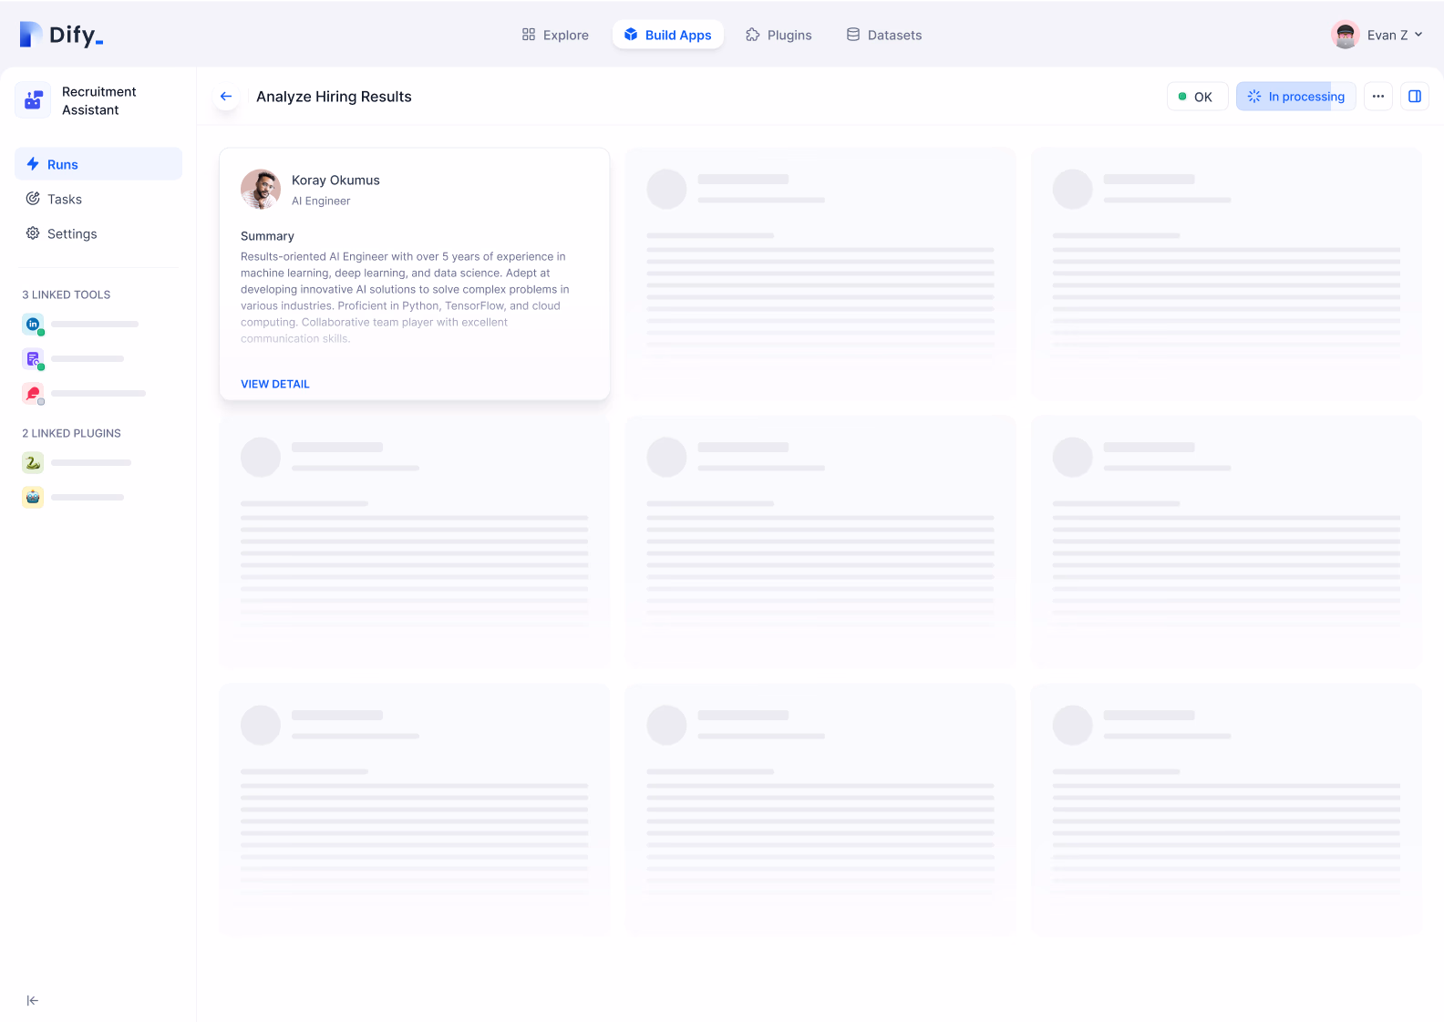Go to the Datasets tab
Viewport: 1444px width, 1022px height.
pos(884,35)
